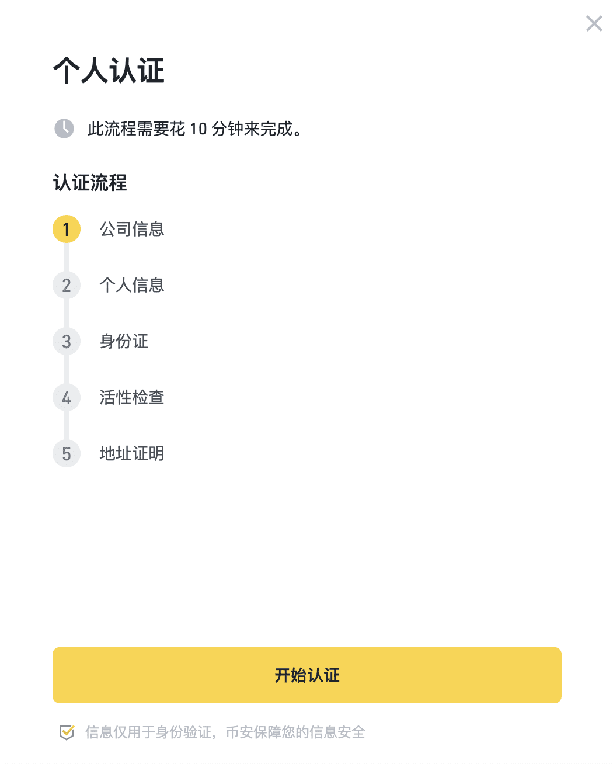Open the 公司信息 step label
The height and width of the screenshot is (764, 613).
[x=132, y=229]
